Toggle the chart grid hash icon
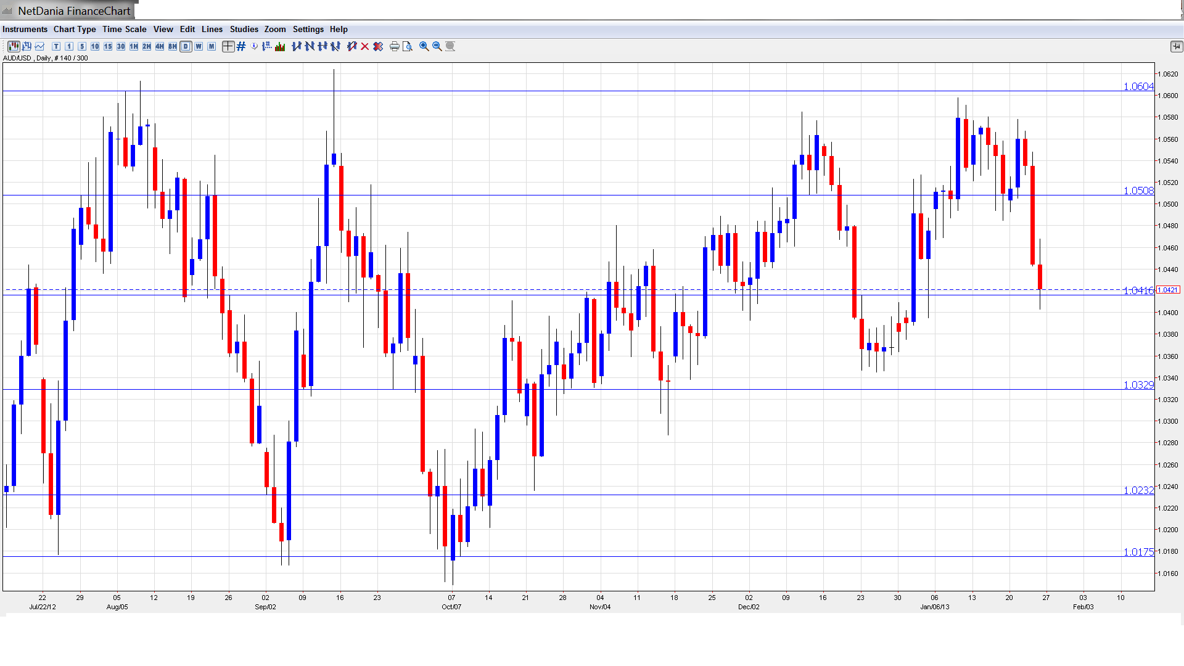The height and width of the screenshot is (666, 1184). pos(241,46)
